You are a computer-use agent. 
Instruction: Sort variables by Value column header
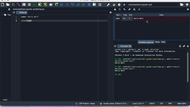pyautogui.click(x=161, y=15)
